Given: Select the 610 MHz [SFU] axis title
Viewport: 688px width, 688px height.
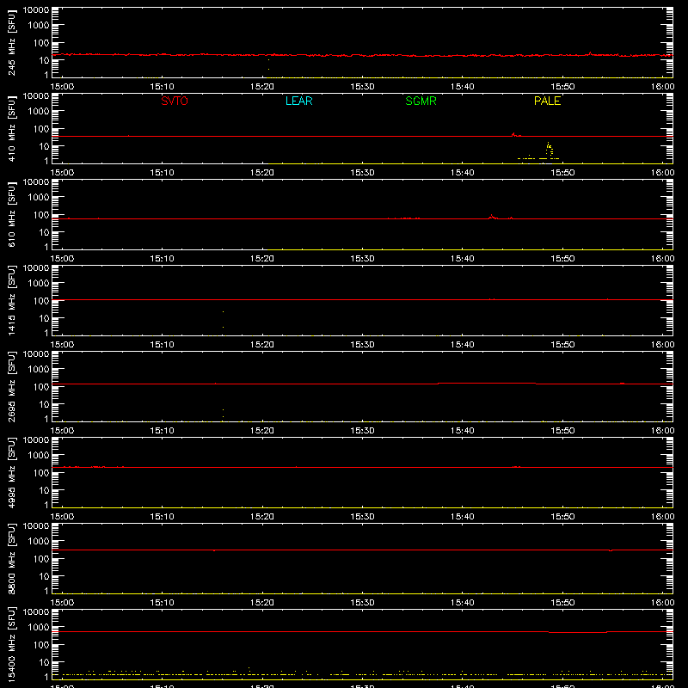Looking at the screenshot, I should click(x=11, y=215).
